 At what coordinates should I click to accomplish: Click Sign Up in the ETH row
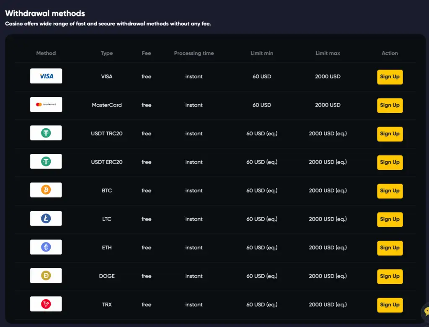pyautogui.click(x=390, y=248)
